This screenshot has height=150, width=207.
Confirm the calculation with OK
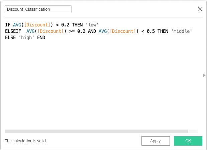188,141
